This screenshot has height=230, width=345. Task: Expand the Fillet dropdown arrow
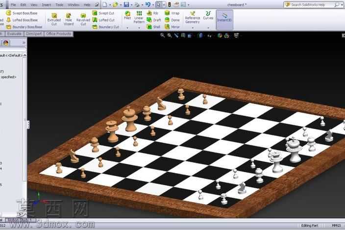pyautogui.click(x=127, y=28)
